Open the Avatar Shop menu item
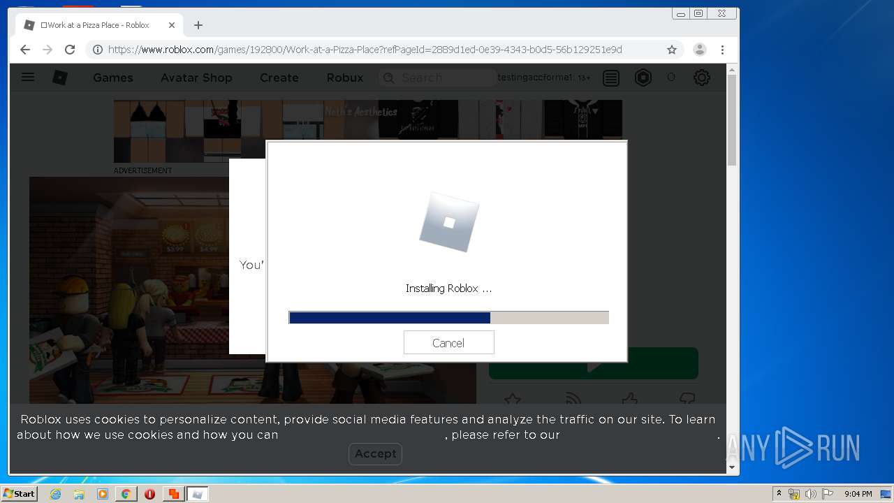The height and width of the screenshot is (503, 894). click(x=196, y=78)
